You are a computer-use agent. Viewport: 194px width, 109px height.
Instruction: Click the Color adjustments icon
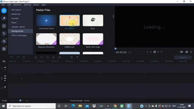(x=54, y=57)
